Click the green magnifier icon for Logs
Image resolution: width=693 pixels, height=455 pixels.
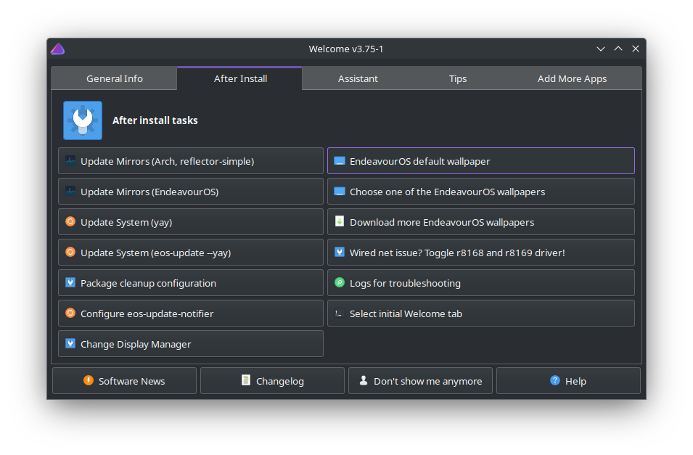click(340, 283)
